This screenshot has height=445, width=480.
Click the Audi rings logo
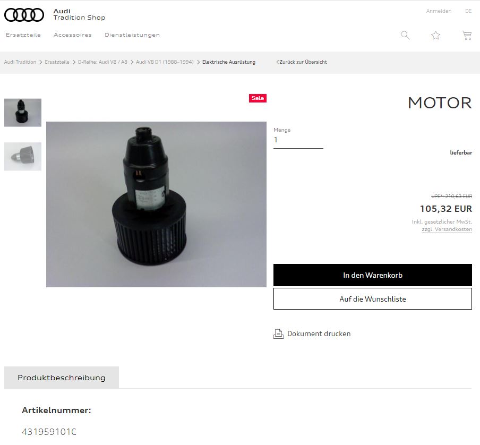(24, 15)
